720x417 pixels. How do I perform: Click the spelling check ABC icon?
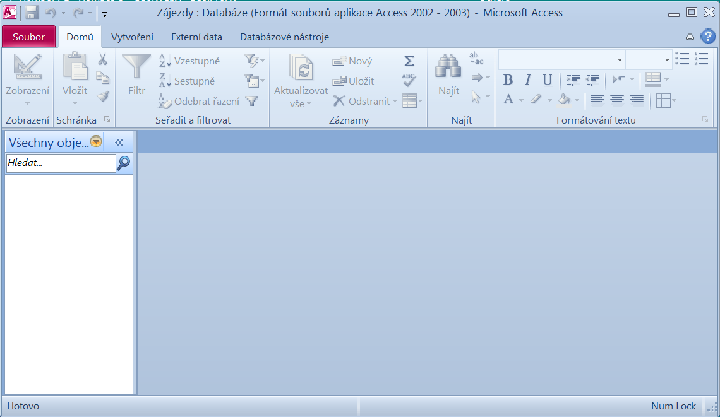click(x=409, y=80)
